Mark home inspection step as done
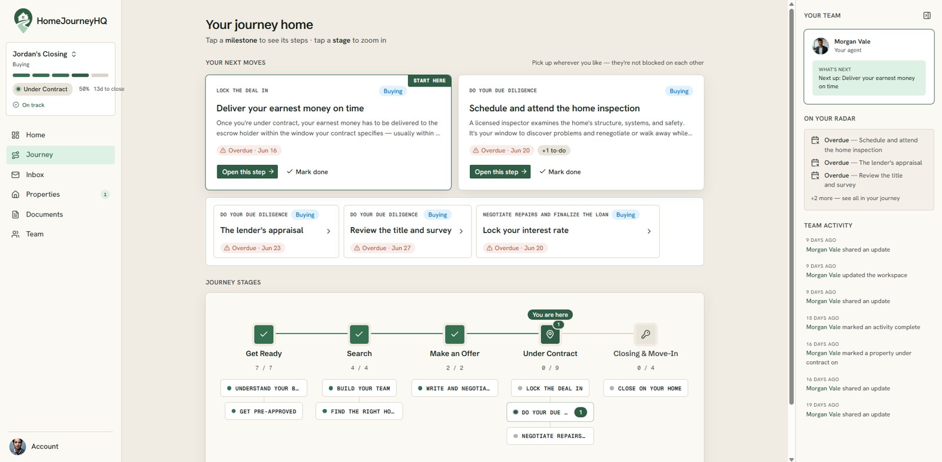Viewport: 942px width, 462px height. pos(560,172)
